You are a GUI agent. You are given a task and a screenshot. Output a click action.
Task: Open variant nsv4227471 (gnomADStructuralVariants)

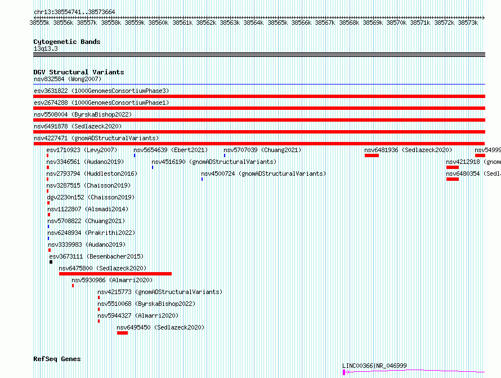pos(96,138)
